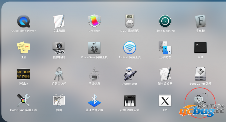Launch the 便笺 sticky notes app
This screenshot has width=226, height=122.
(x=24, y=48)
